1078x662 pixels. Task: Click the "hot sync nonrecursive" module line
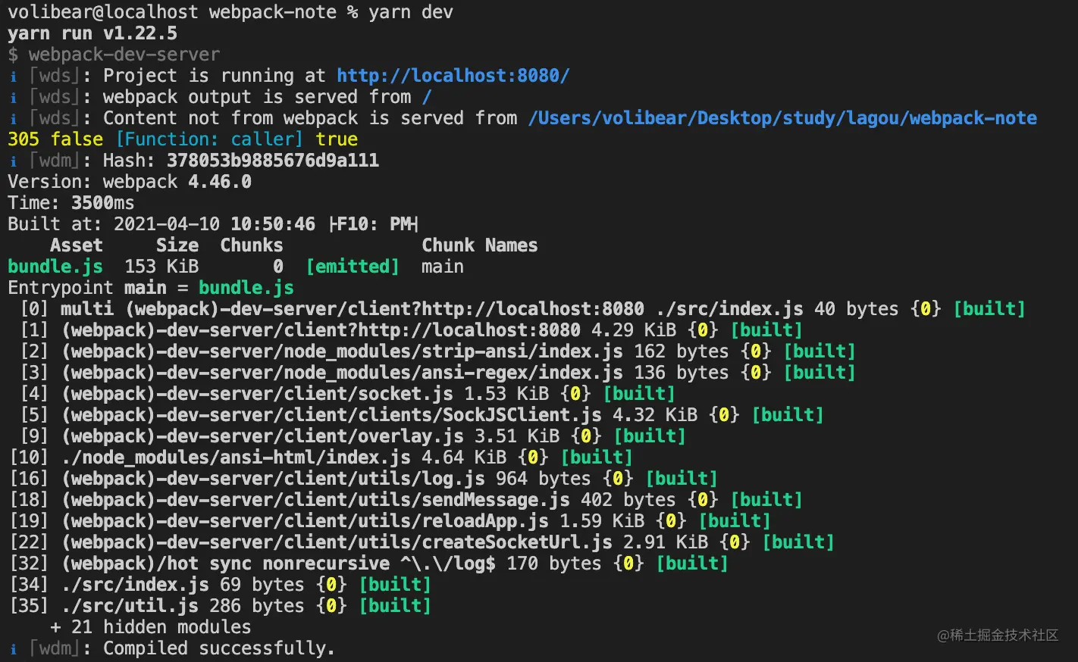[369, 564]
